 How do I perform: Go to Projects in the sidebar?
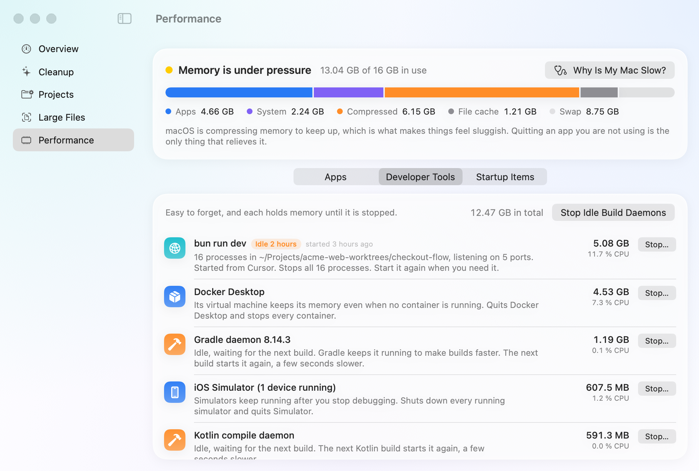[x=73, y=95]
